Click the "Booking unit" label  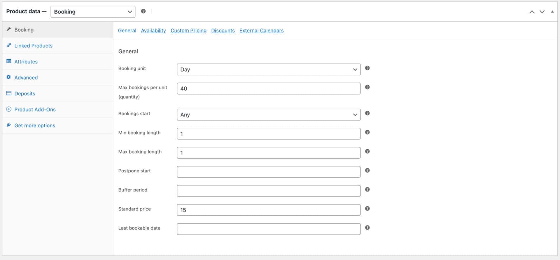(132, 68)
